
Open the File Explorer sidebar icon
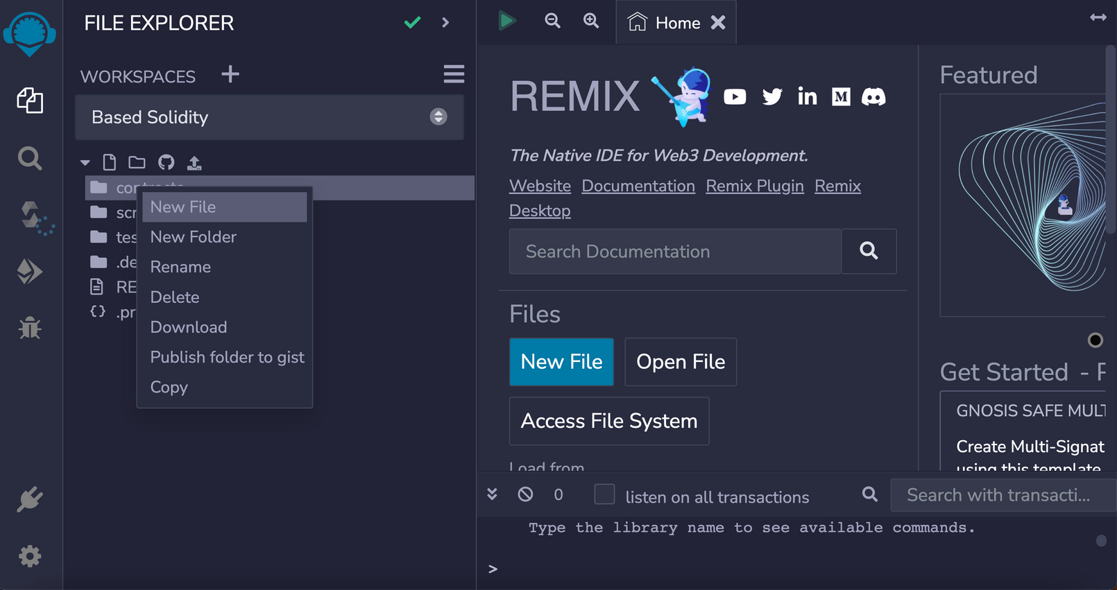pyautogui.click(x=30, y=101)
